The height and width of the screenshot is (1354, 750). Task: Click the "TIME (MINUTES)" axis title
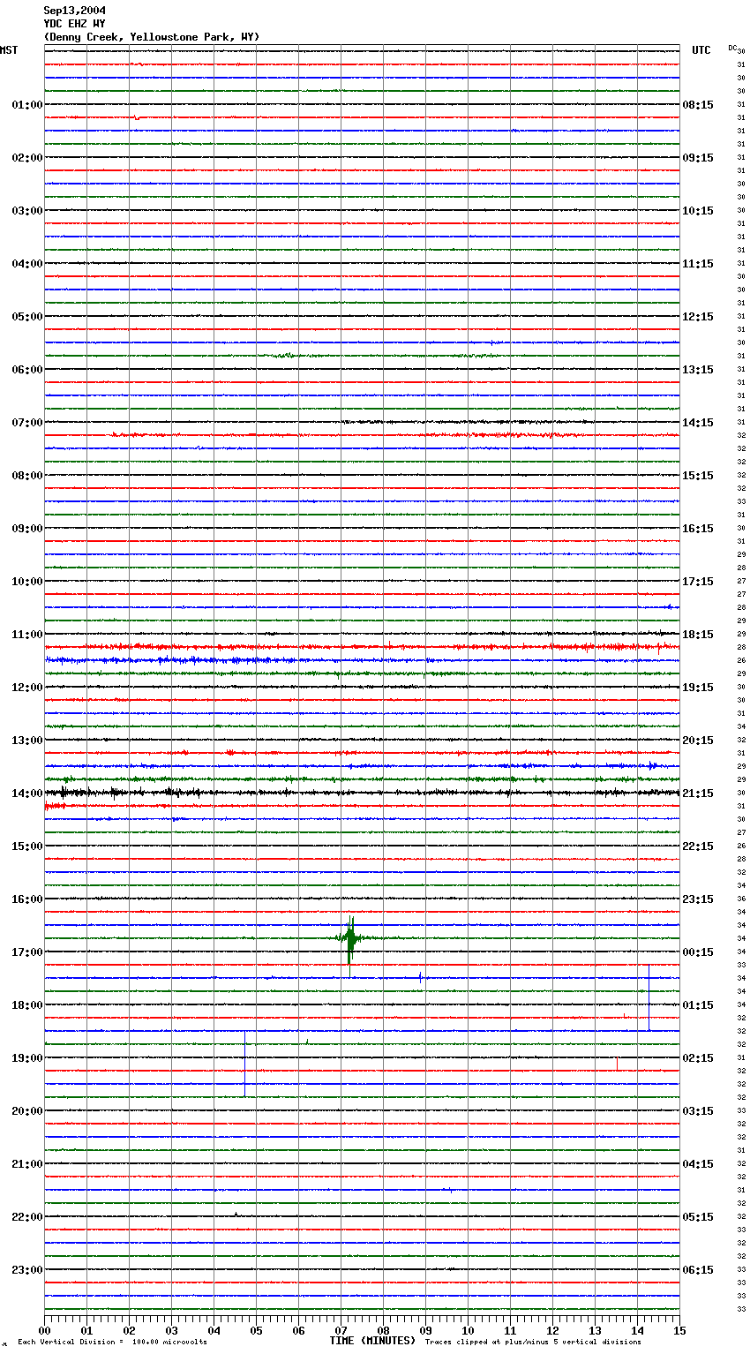click(372, 1341)
